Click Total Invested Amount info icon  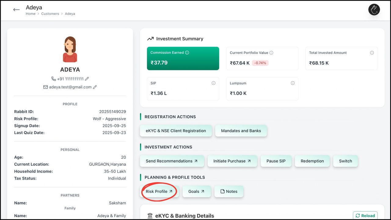click(x=372, y=53)
